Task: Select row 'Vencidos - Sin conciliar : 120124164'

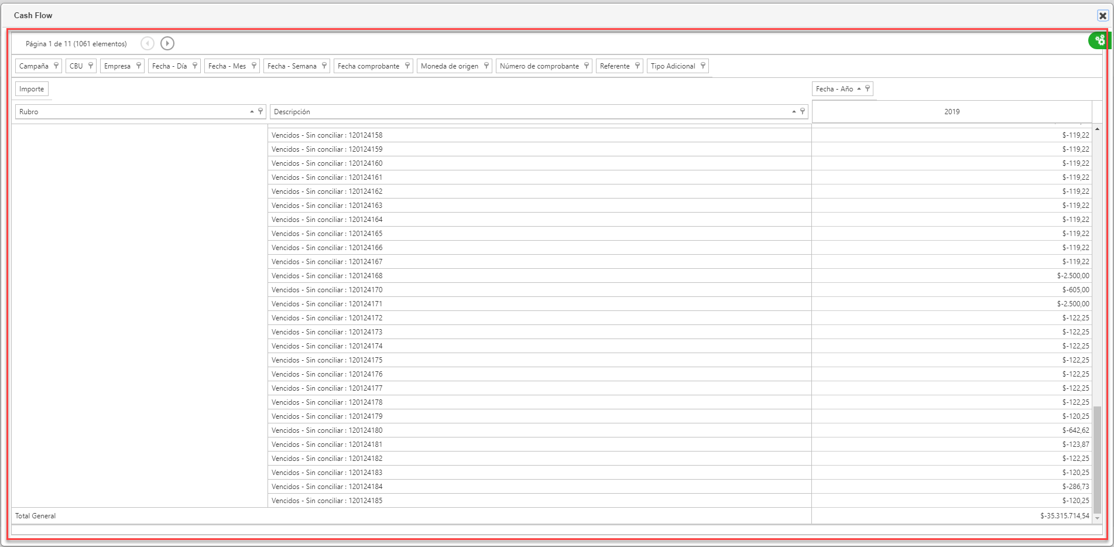Action: pos(540,220)
